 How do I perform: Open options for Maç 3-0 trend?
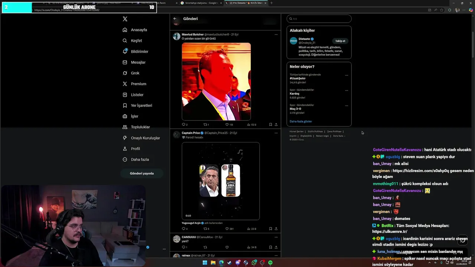347,106
